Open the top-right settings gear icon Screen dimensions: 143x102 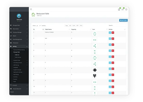click(126, 10)
